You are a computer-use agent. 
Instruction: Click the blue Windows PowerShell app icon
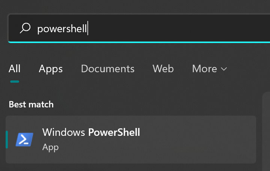pyautogui.click(x=24, y=140)
